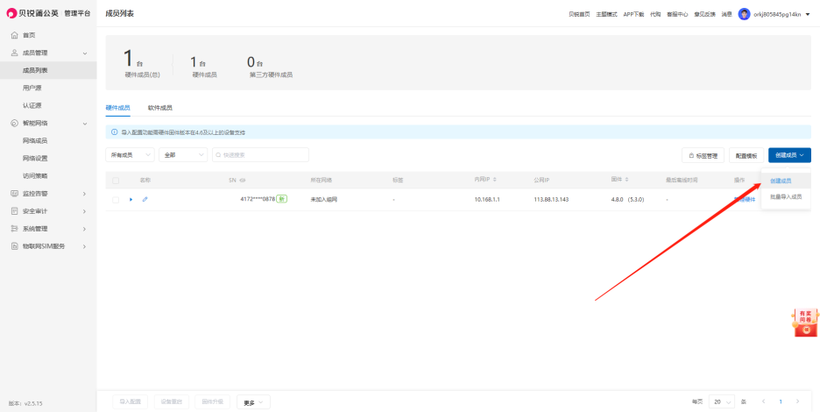Viewport: 820px width, 412px height.
Task: Toggle the eye icon next to SN header
Action: pos(243,181)
